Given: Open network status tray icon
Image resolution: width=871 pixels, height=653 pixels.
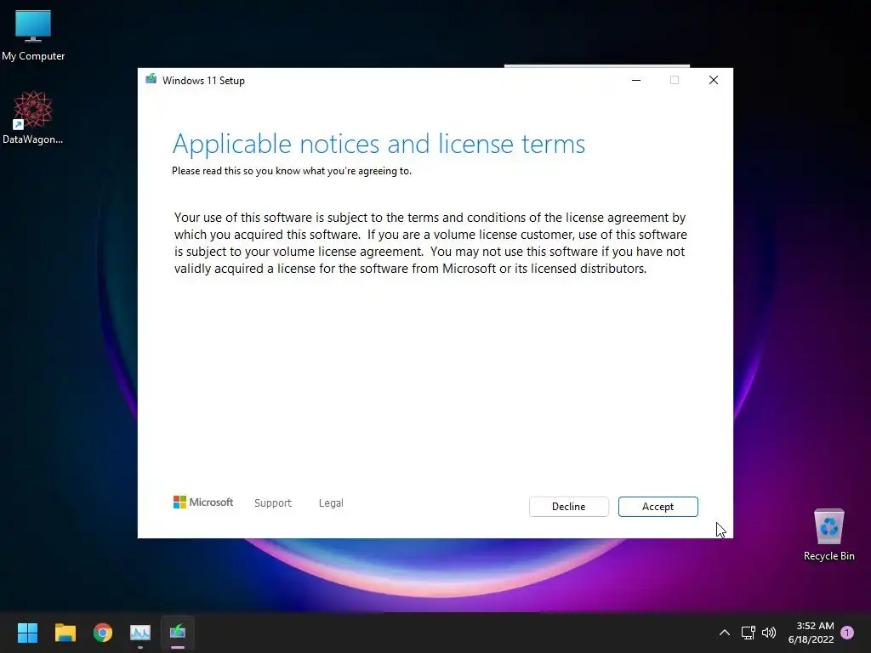Looking at the screenshot, I should 748,633.
